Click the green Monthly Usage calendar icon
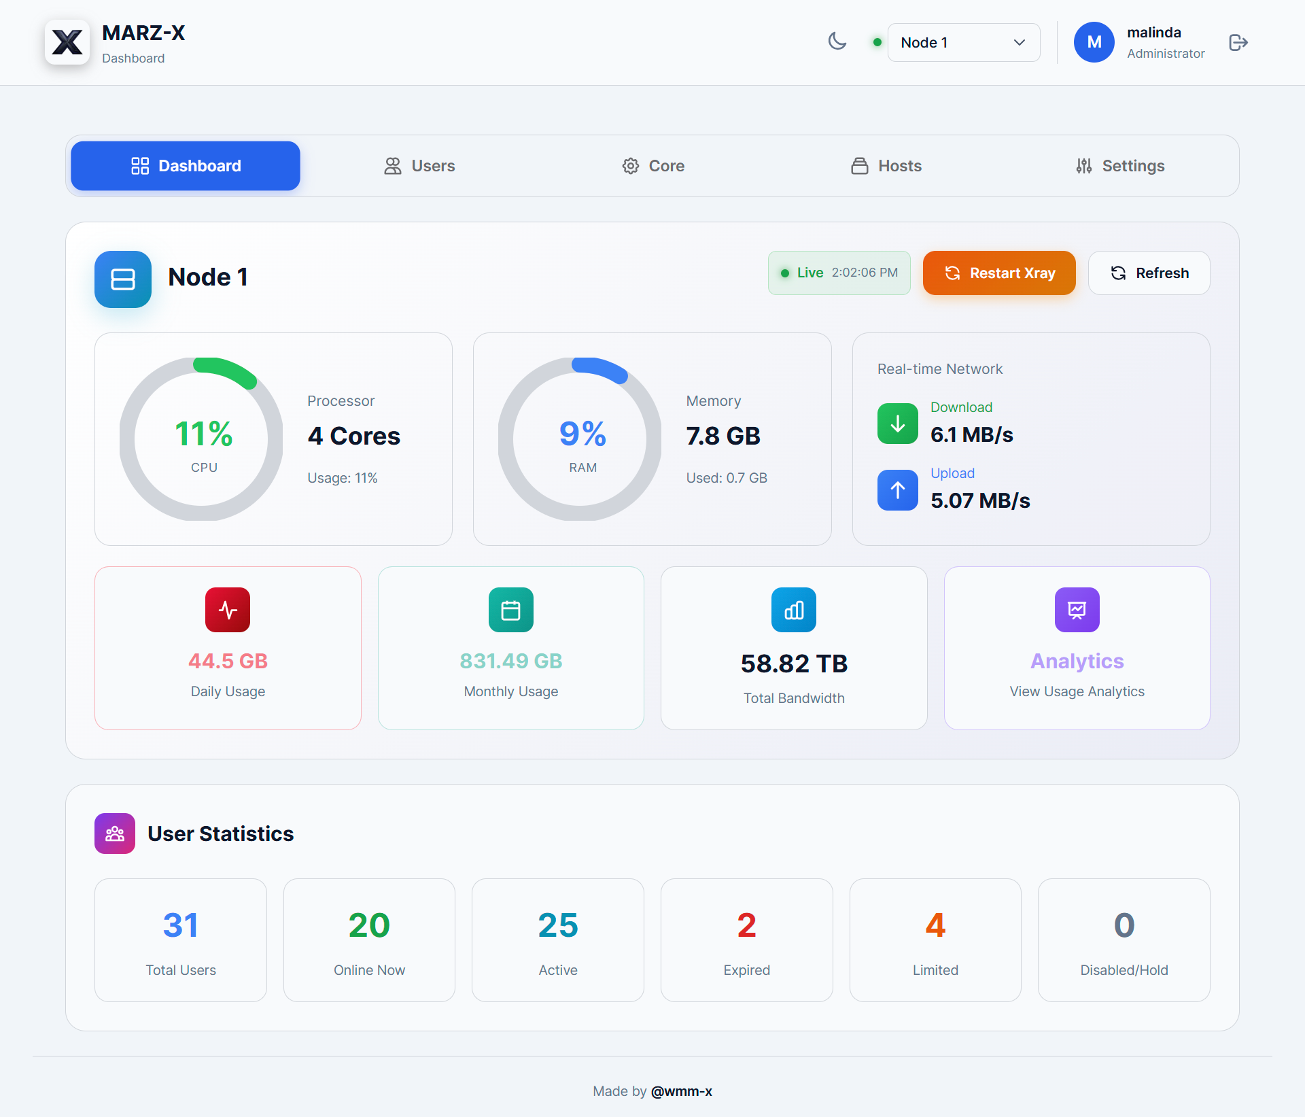 510,610
